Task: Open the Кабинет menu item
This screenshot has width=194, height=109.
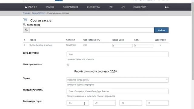Action: click(31, 7)
